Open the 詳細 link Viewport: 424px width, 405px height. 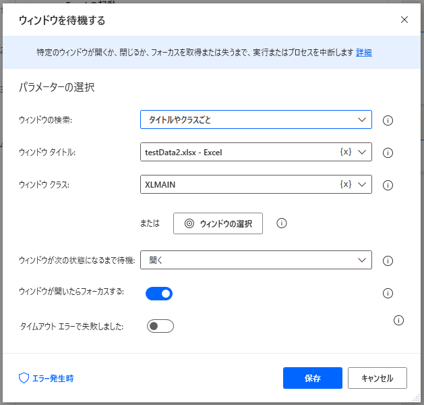tap(364, 52)
